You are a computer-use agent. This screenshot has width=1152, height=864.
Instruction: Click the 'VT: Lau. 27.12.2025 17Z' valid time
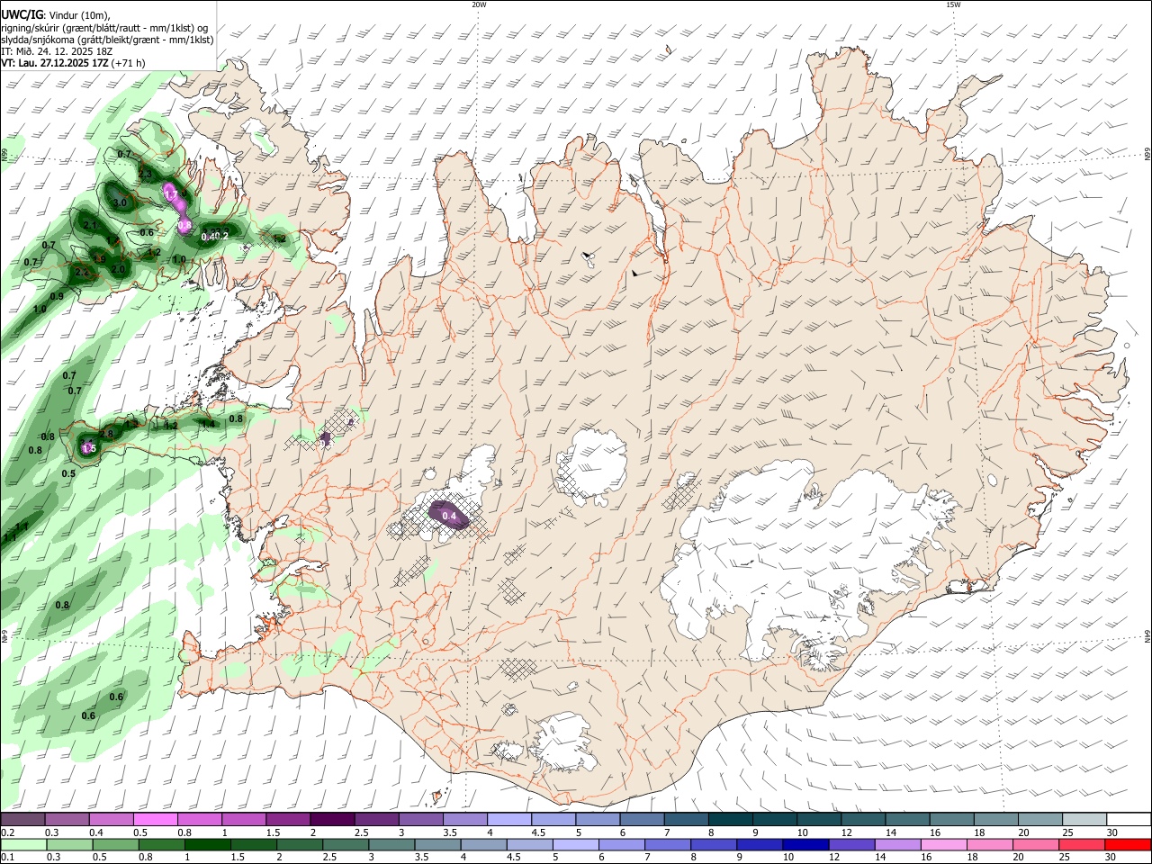coord(55,63)
